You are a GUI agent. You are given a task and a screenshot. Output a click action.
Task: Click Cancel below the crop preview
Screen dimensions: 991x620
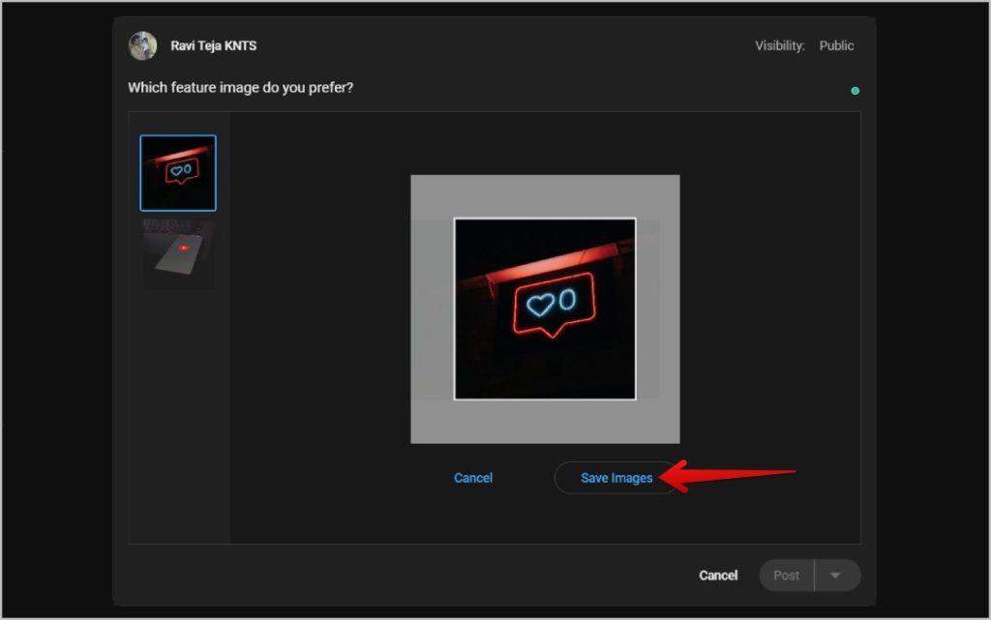472,478
